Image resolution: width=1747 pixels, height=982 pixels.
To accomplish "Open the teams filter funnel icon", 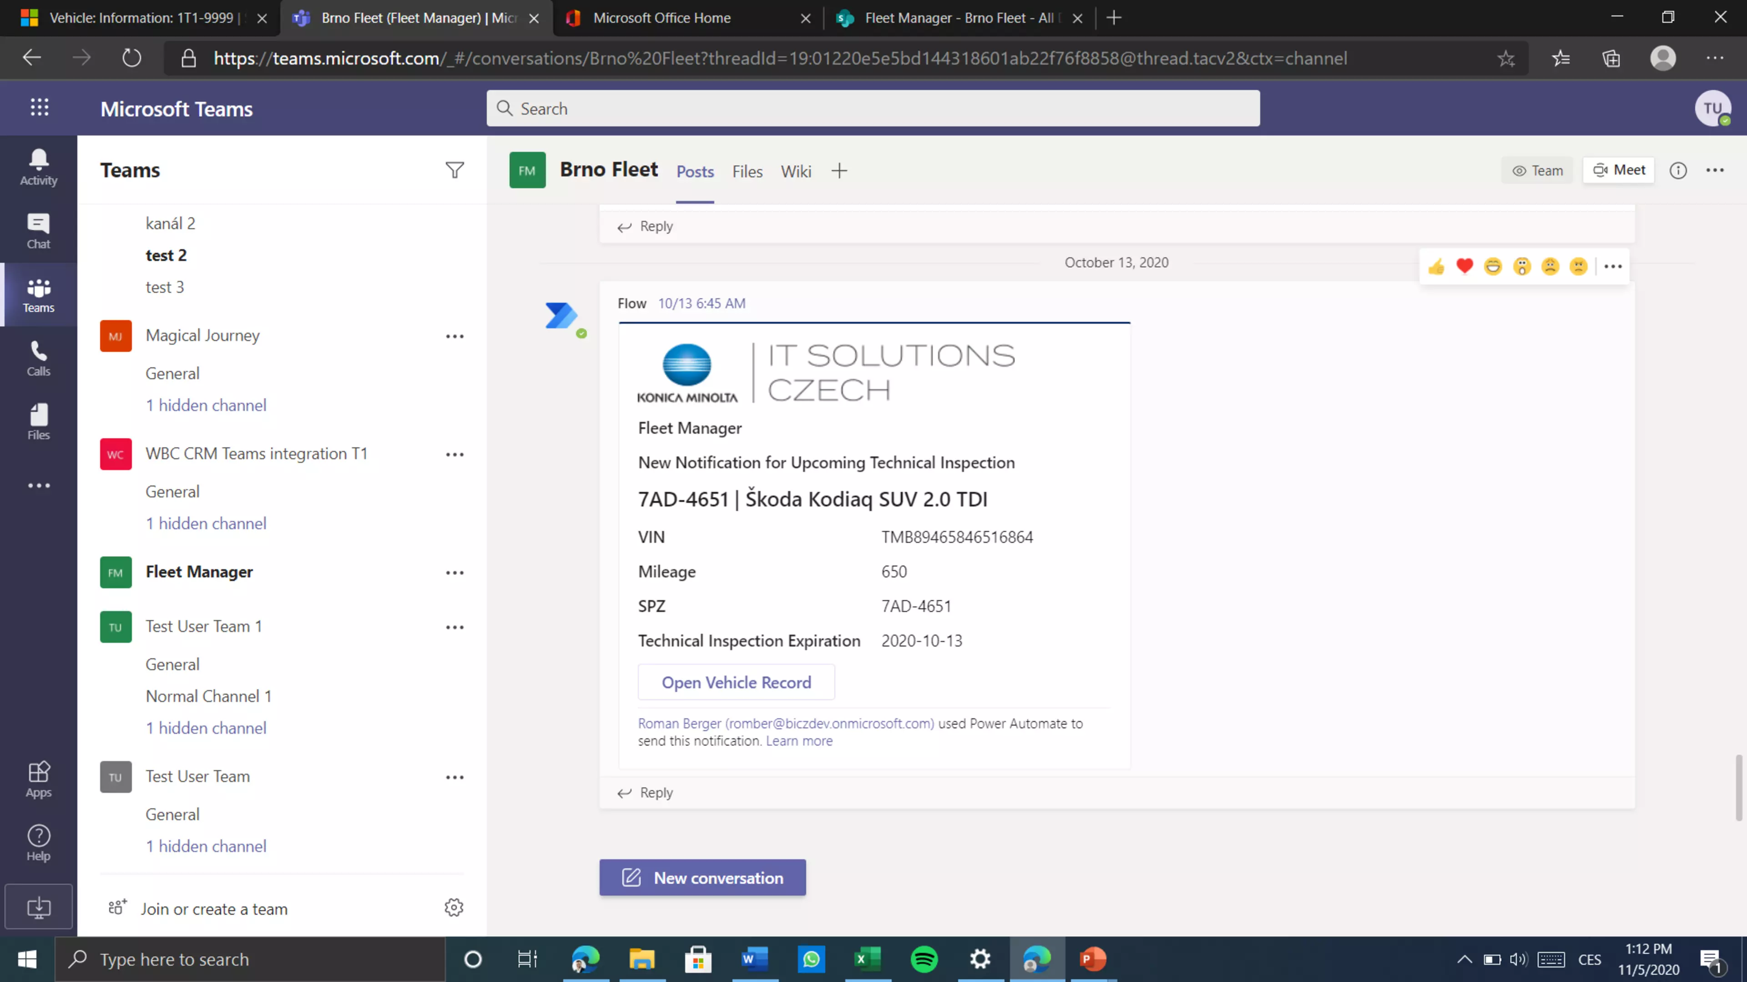I will (x=454, y=170).
